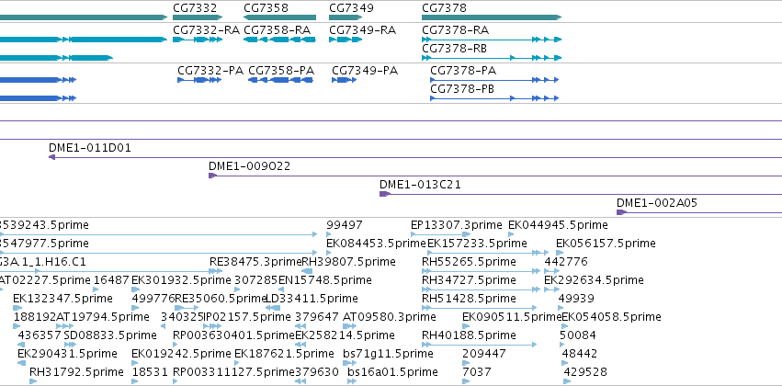
Task: Click BAC clone DME1-009O22 label
Action: [249, 166]
